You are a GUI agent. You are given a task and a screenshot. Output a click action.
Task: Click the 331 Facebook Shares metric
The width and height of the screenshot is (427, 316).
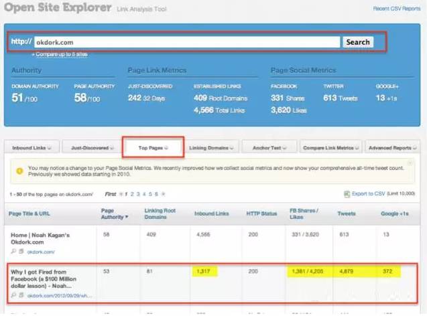click(x=288, y=98)
